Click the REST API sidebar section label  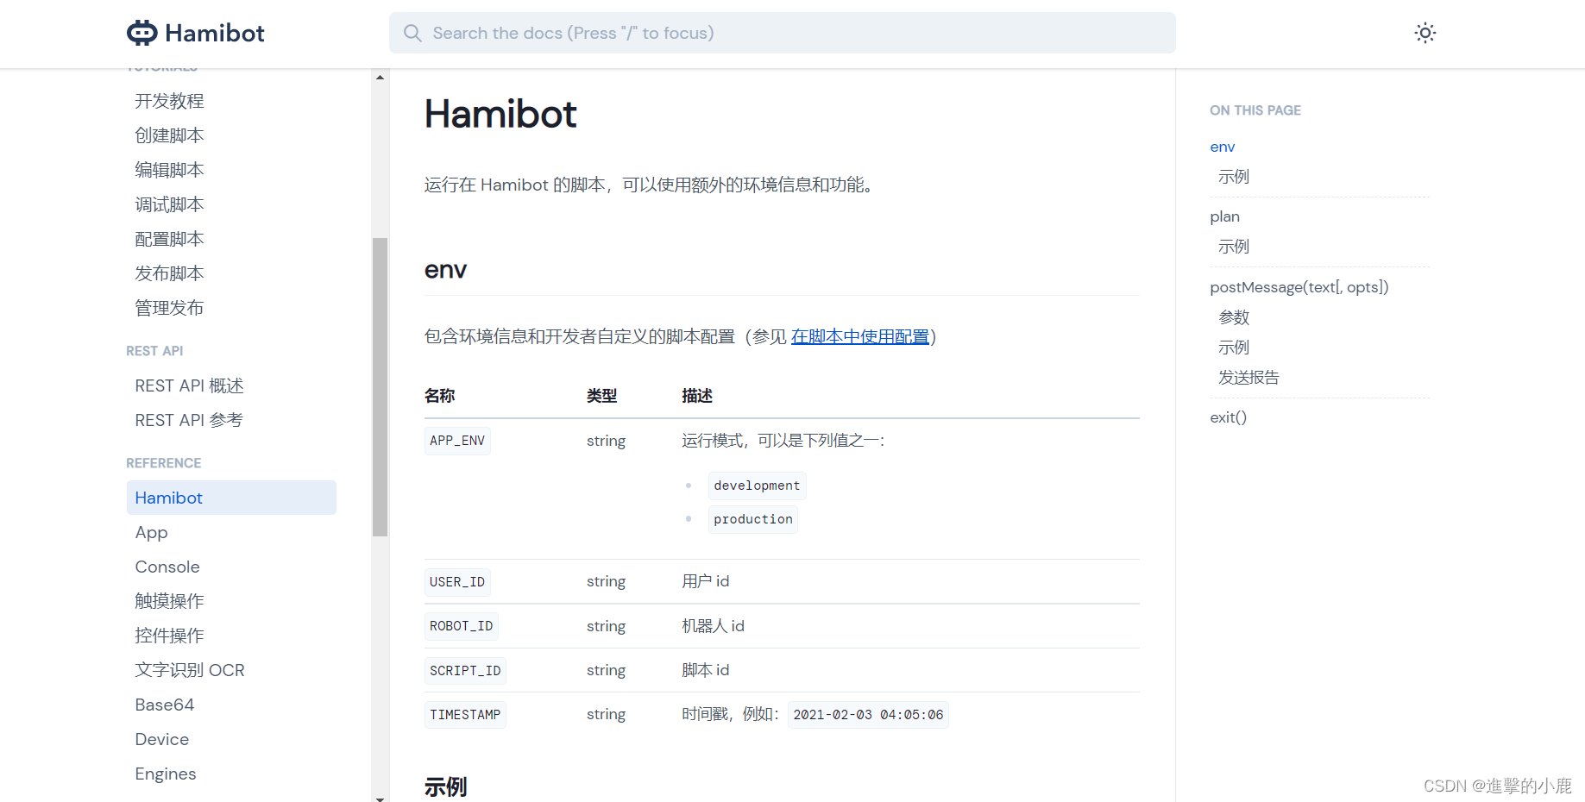click(154, 351)
